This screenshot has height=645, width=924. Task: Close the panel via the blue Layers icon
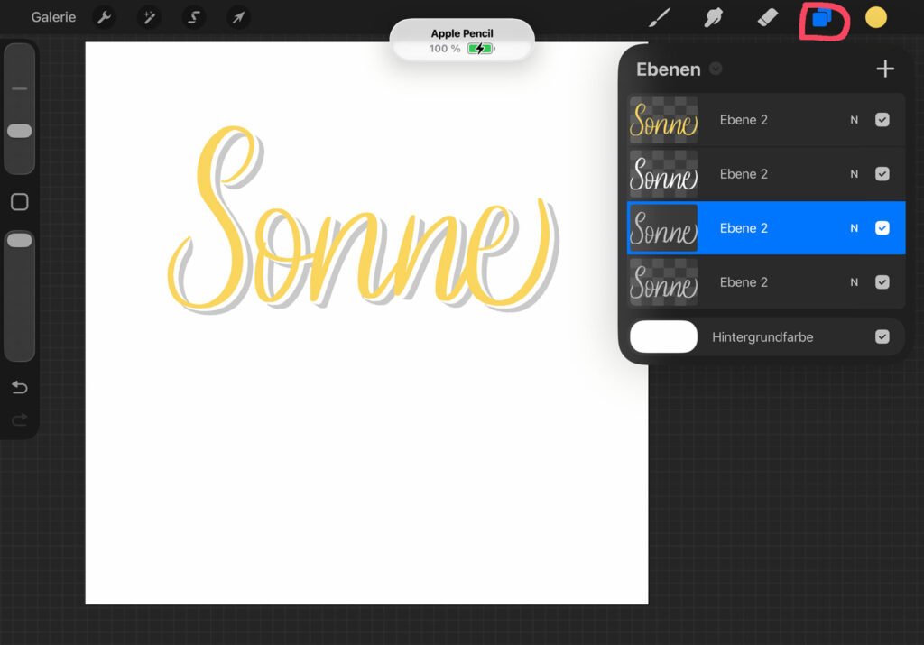click(x=821, y=18)
